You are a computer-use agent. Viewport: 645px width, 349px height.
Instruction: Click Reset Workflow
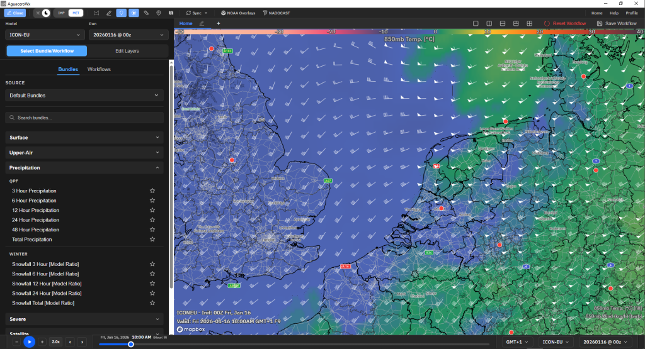pyautogui.click(x=565, y=23)
